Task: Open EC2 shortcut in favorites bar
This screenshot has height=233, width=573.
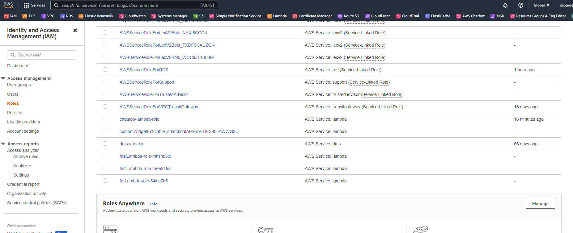Action: [x=29, y=16]
